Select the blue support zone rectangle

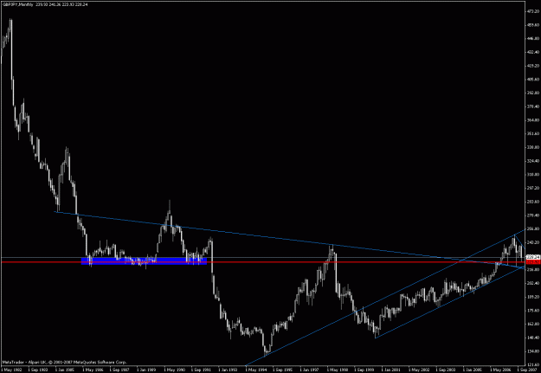[x=144, y=261]
